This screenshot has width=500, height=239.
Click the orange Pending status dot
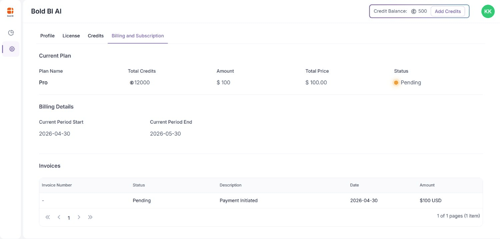tap(396, 83)
